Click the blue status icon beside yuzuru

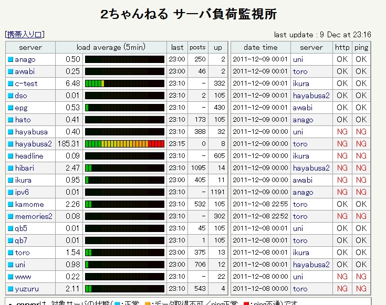pyautogui.click(x=11, y=289)
